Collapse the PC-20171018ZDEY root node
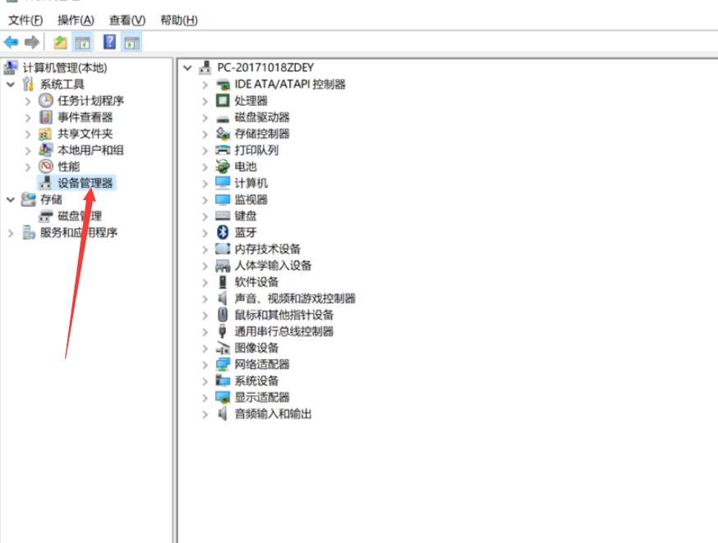 pyautogui.click(x=188, y=68)
